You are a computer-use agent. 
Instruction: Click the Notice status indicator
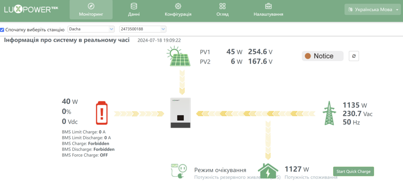322,56
